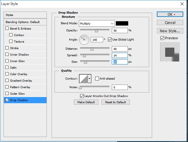Open the contour picker dropdown arrow
The width and height of the screenshot is (188, 142).
[x=90, y=79]
